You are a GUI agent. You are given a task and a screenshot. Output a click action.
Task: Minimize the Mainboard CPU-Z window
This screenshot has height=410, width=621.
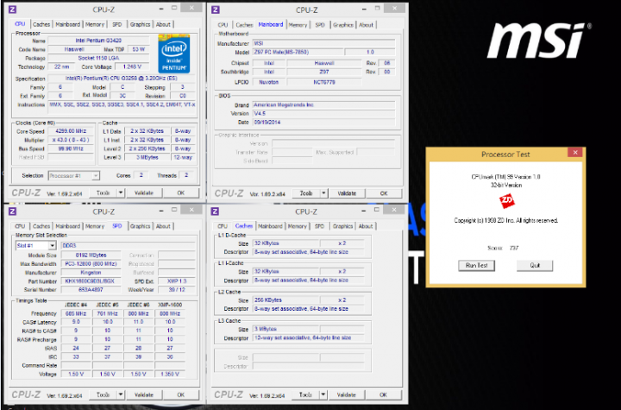pos(364,9)
